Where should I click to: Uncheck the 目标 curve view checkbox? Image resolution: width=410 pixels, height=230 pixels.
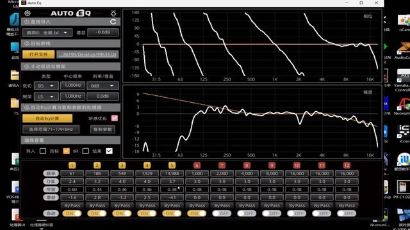point(67,151)
